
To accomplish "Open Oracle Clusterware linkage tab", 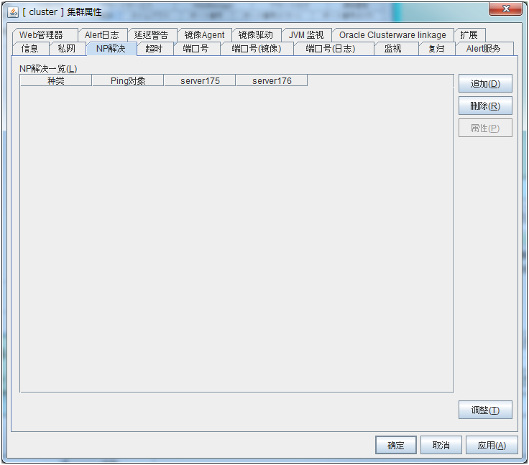I will point(392,34).
